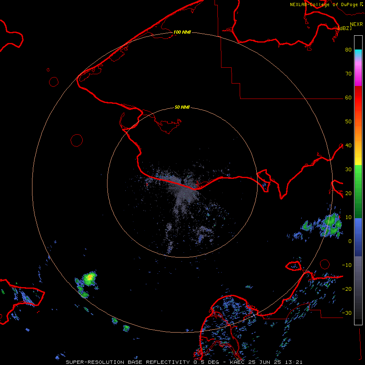Click the 30 tick label on dBZ scale

click(348, 170)
